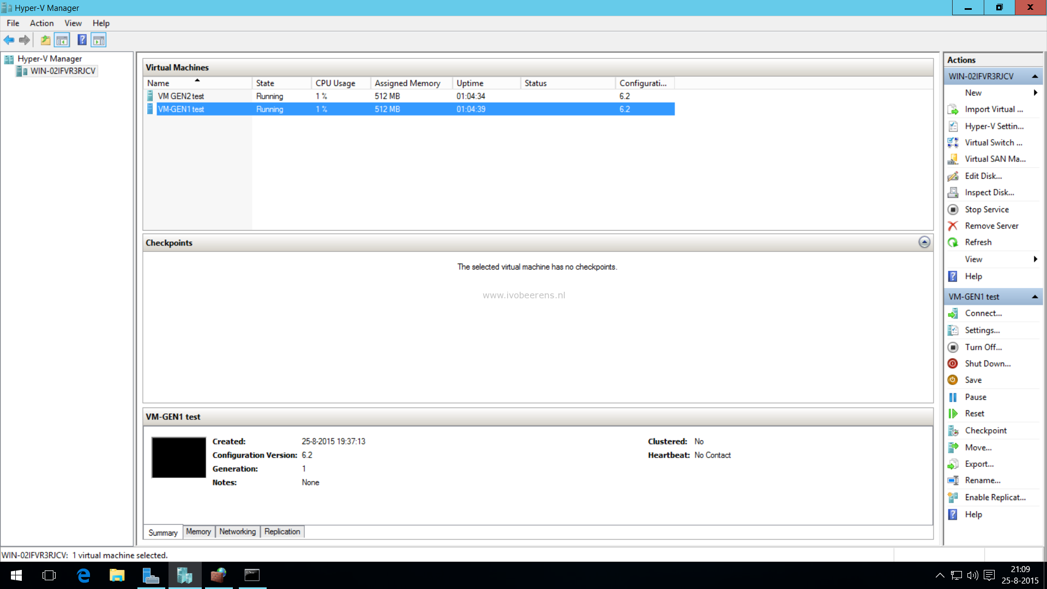Click the Stop Service icon
This screenshot has width=1047, height=589.
[x=953, y=209]
